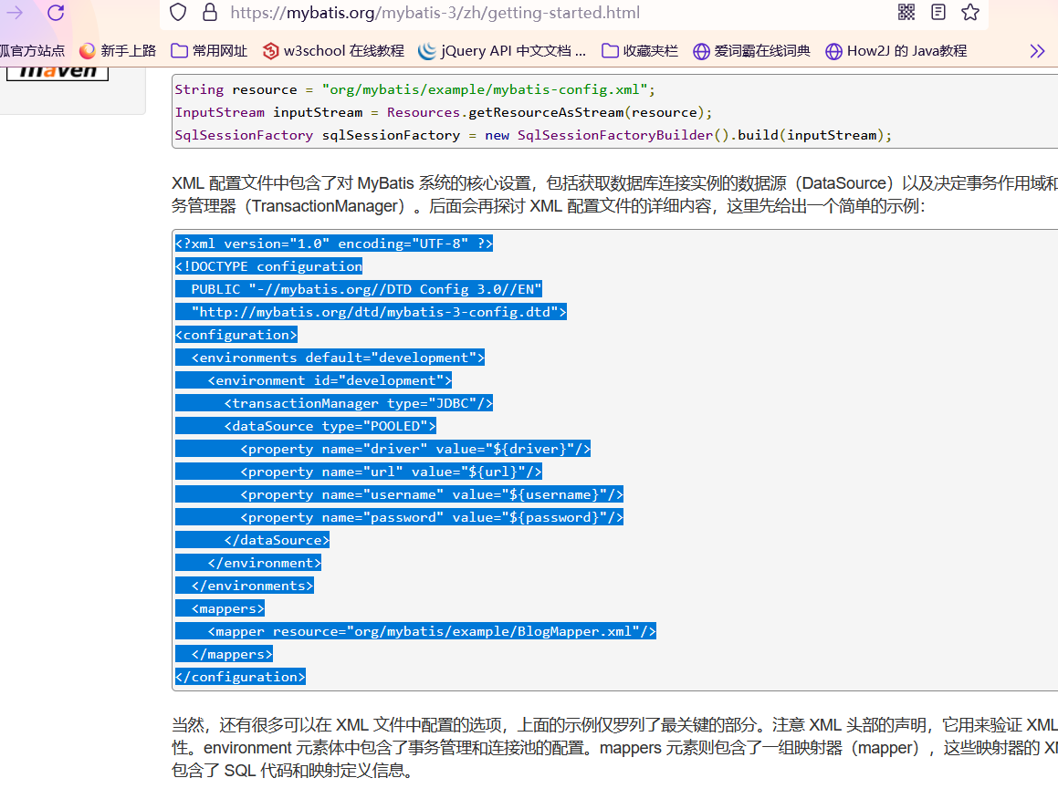Click the browser forward arrow
Screen dimensions: 1058x799
[15, 12]
